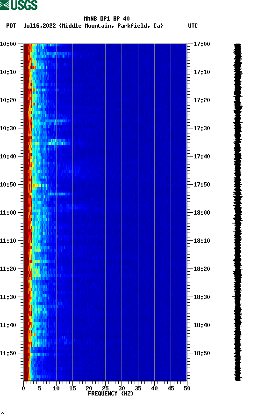Click the 17:20 UTC time label
258x418 pixels.
click(x=201, y=100)
